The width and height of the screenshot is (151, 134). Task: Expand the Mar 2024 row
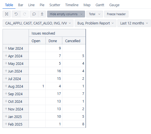point(6,48)
